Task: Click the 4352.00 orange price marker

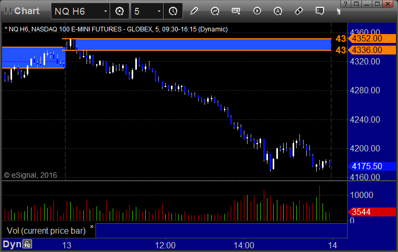Action: point(372,39)
